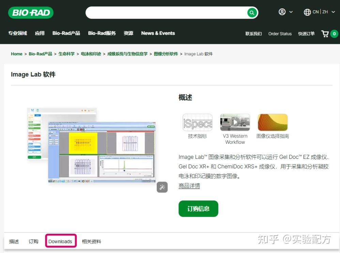Click the Image Lab 软件 page heading

(x=33, y=74)
